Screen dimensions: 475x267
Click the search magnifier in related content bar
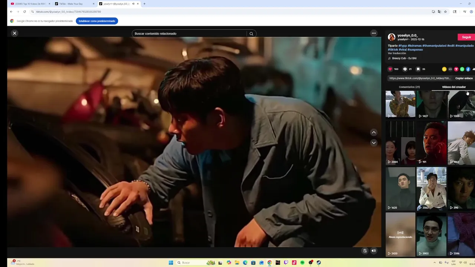[x=251, y=34]
